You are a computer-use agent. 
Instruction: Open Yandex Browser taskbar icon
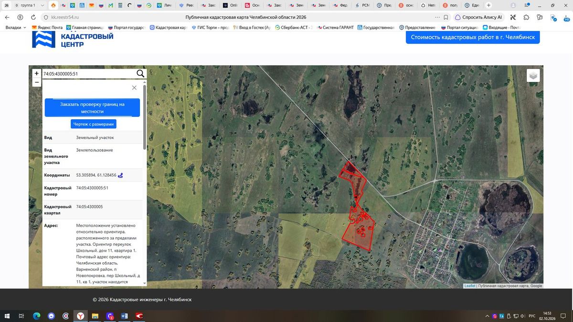pyautogui.click(x=80, y=316)
